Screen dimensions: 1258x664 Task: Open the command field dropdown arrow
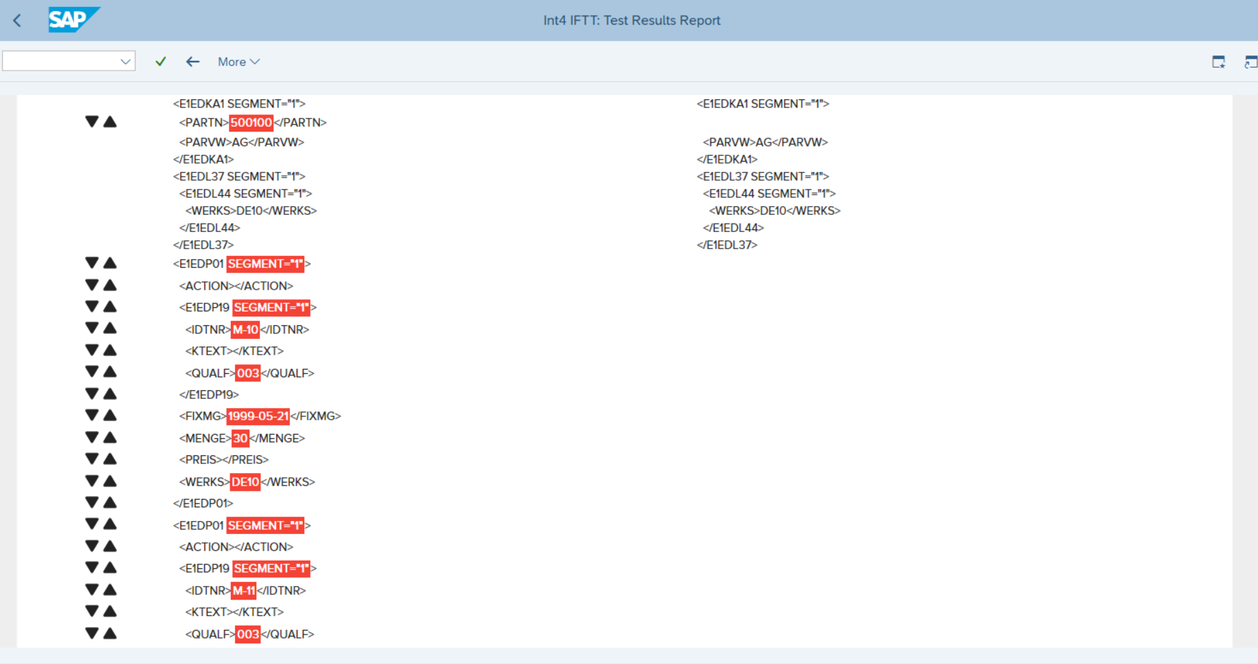point(125,62)
